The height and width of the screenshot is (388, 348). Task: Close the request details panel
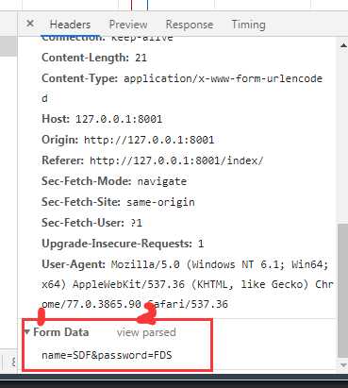[30, 24]
